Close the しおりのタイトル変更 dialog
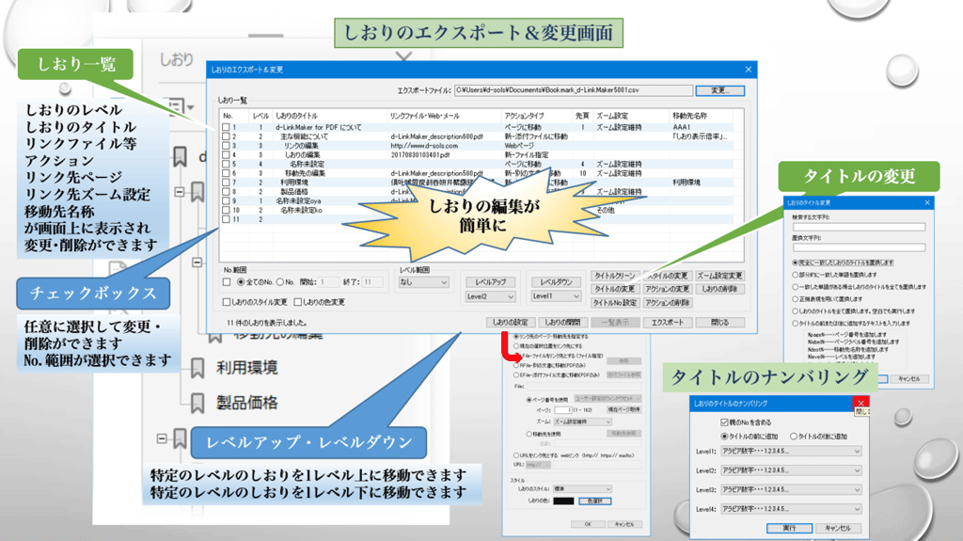The height and width of the screenshot is (541, 963). point(928,202)
